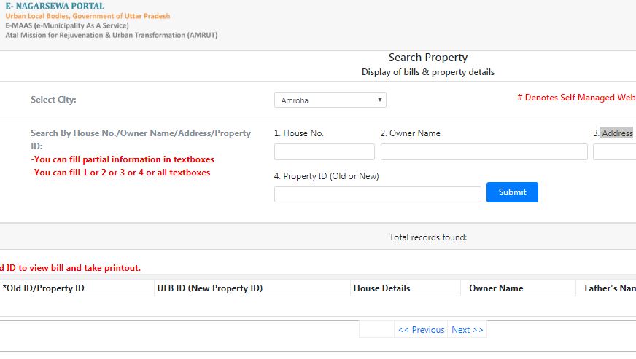Click the "4. Property ID (Old or New)" label

(x=327, y=176)
